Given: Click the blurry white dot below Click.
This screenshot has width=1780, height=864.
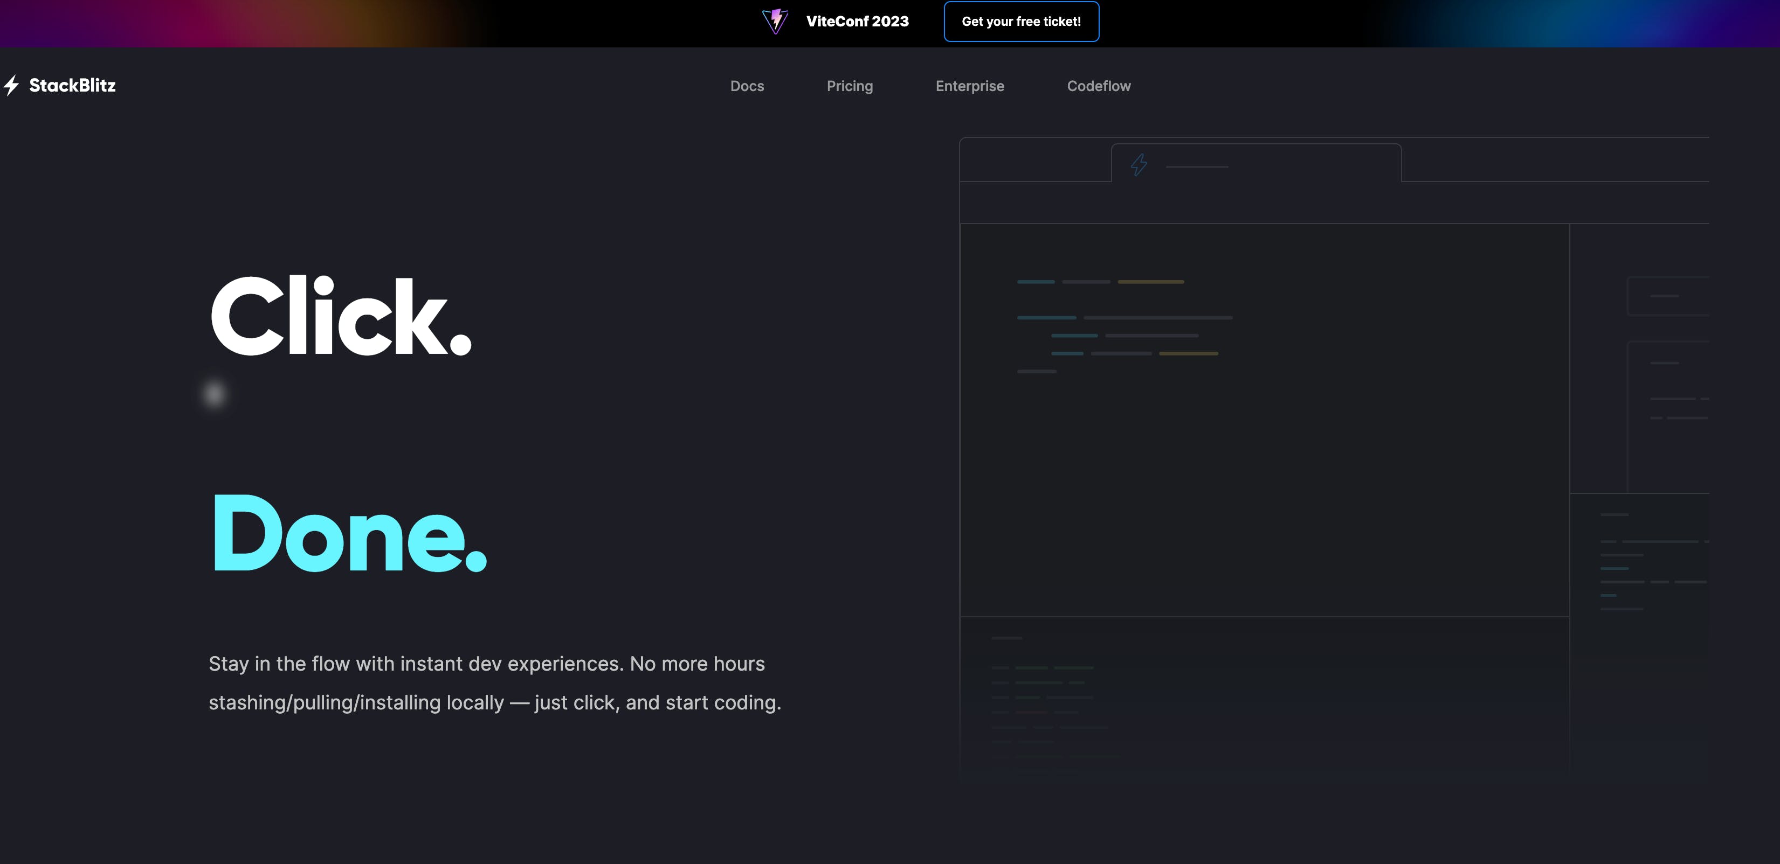Looking at the screenshot, I should 214,394.
